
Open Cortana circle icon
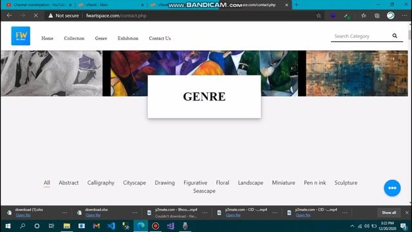click(x=37, y=226)
